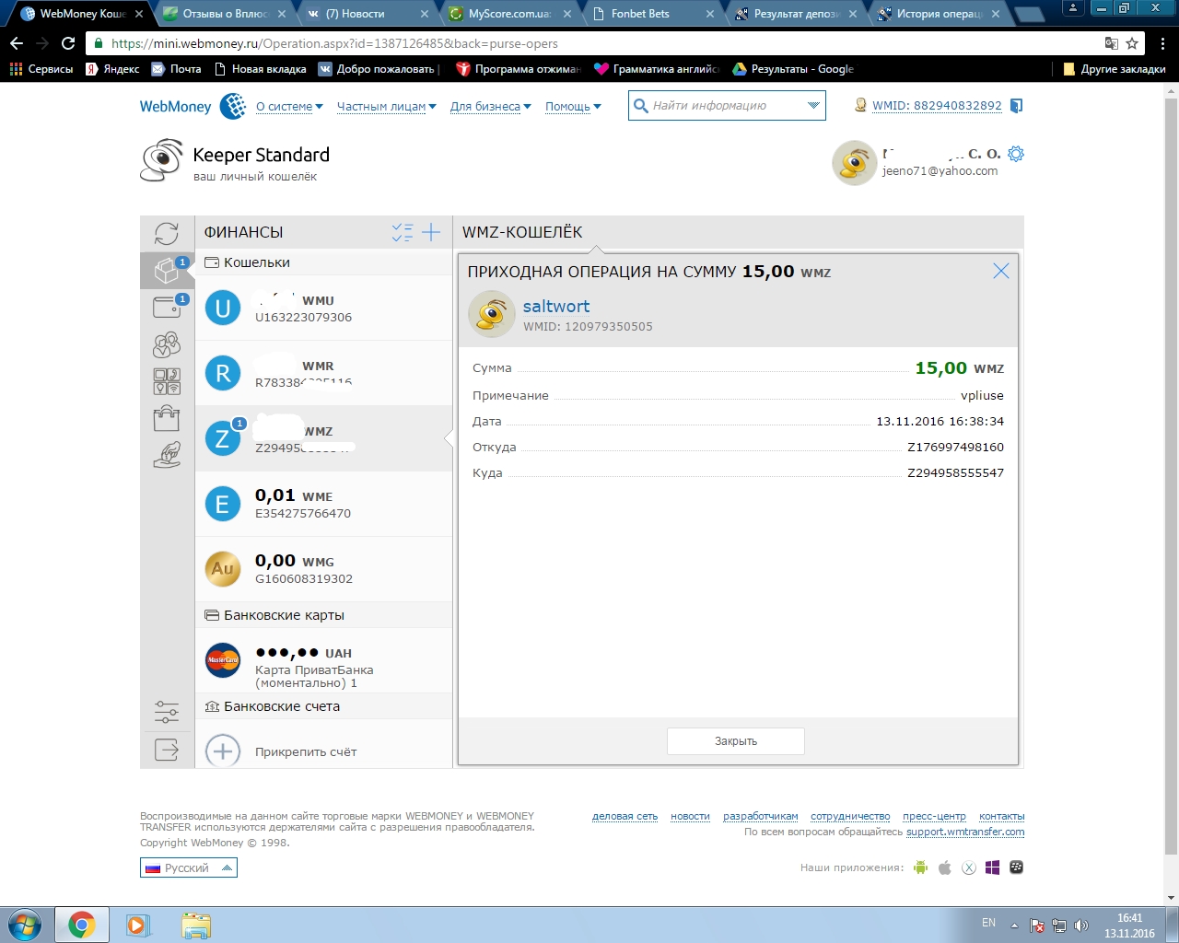Open the support.wmtransfer.com link
The width and height of the screenshot is (1179, 943).
point(965,832)
